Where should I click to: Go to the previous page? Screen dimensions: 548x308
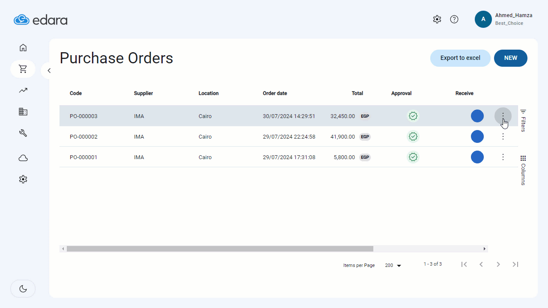(x=481, y=264)
